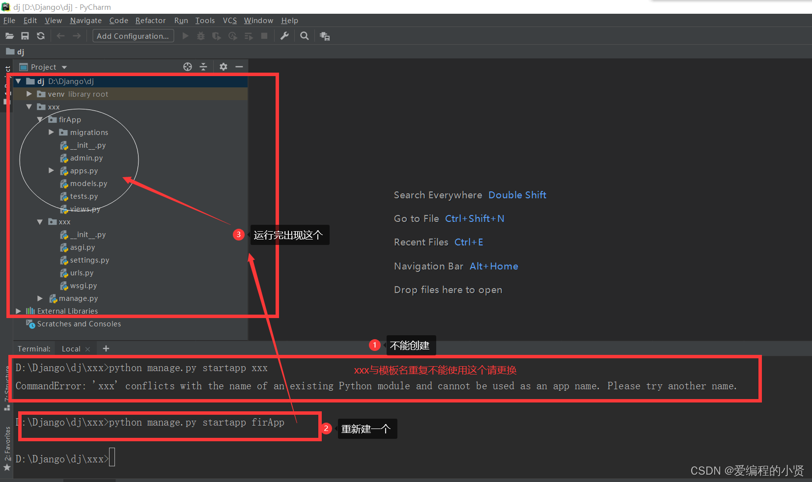812x482 pixels.
Task: Click the Save All toolbar icon
Action: [25, 36]
